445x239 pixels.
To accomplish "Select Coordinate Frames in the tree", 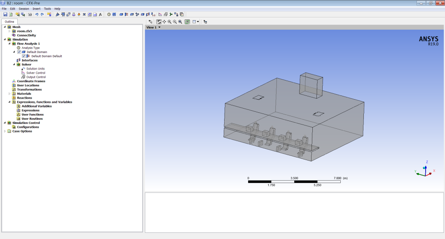I will pos(31,81).
